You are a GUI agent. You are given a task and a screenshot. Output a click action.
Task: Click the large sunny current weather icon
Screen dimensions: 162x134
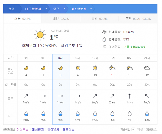click(x=40, y=35)
